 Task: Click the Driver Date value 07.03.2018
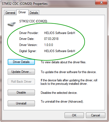coord(51,39)
